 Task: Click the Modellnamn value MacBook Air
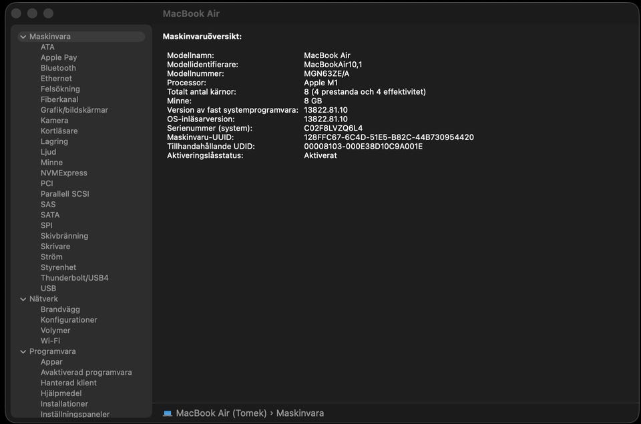[x=327, y=55]
